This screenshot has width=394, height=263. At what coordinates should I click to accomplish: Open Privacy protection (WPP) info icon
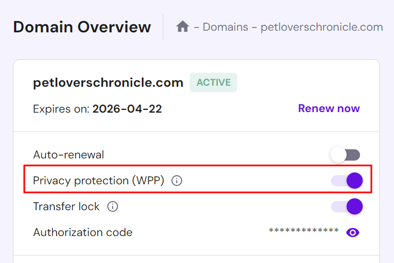tap(176, 181)
